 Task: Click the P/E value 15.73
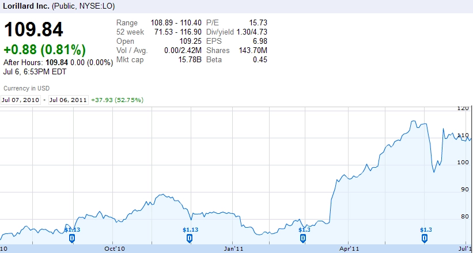pyautogui.click(x=258, y=23)
